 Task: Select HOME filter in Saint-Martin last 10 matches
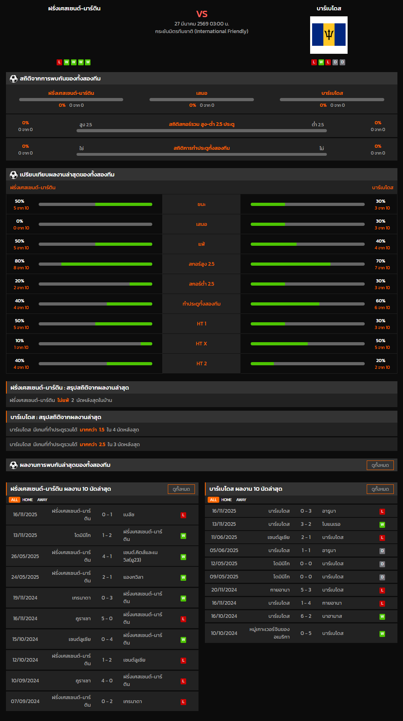[28, 500]
